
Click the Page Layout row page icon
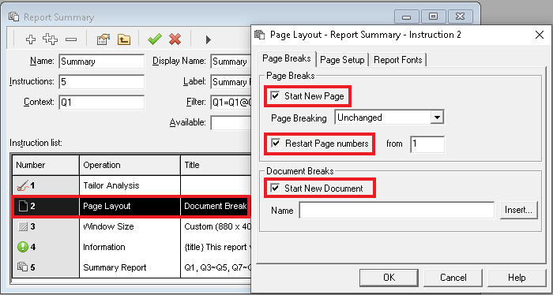(23, 206)
